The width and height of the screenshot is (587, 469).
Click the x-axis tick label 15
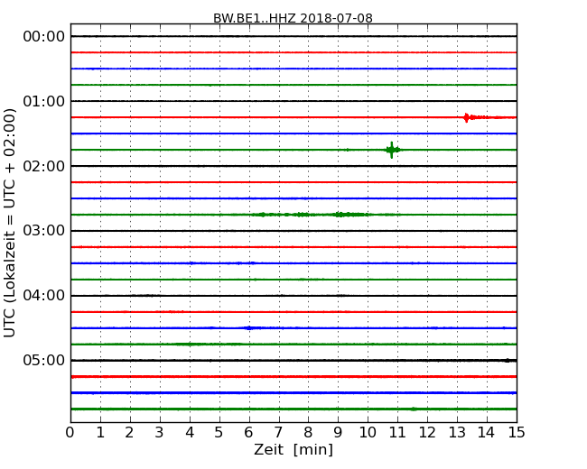[517, 433]
